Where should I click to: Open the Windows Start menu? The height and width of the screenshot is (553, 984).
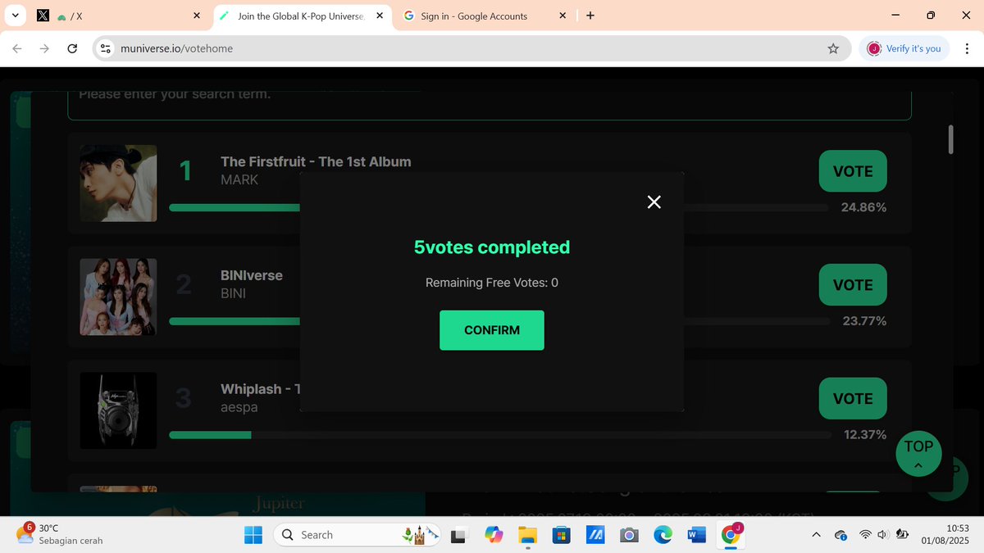[x=253, y=535]
